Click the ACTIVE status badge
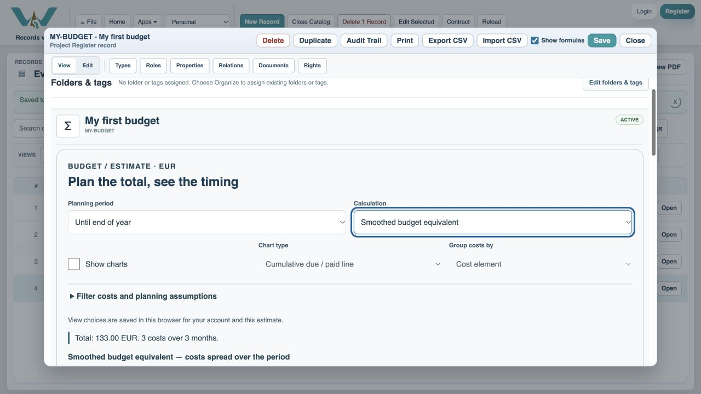The width and height of the screenshot is (701, 394). (629, 120)
